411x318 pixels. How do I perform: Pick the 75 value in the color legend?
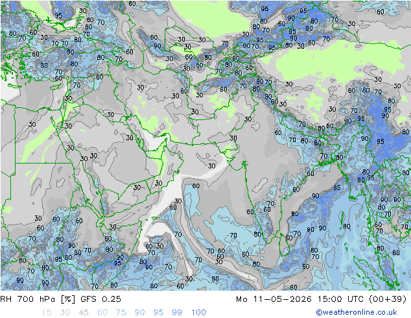click(x=121, y=313)
